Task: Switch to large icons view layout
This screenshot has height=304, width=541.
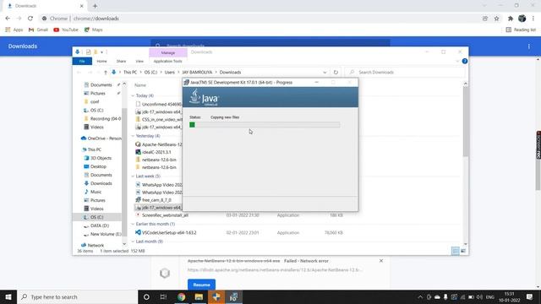Action: [463, 251]
